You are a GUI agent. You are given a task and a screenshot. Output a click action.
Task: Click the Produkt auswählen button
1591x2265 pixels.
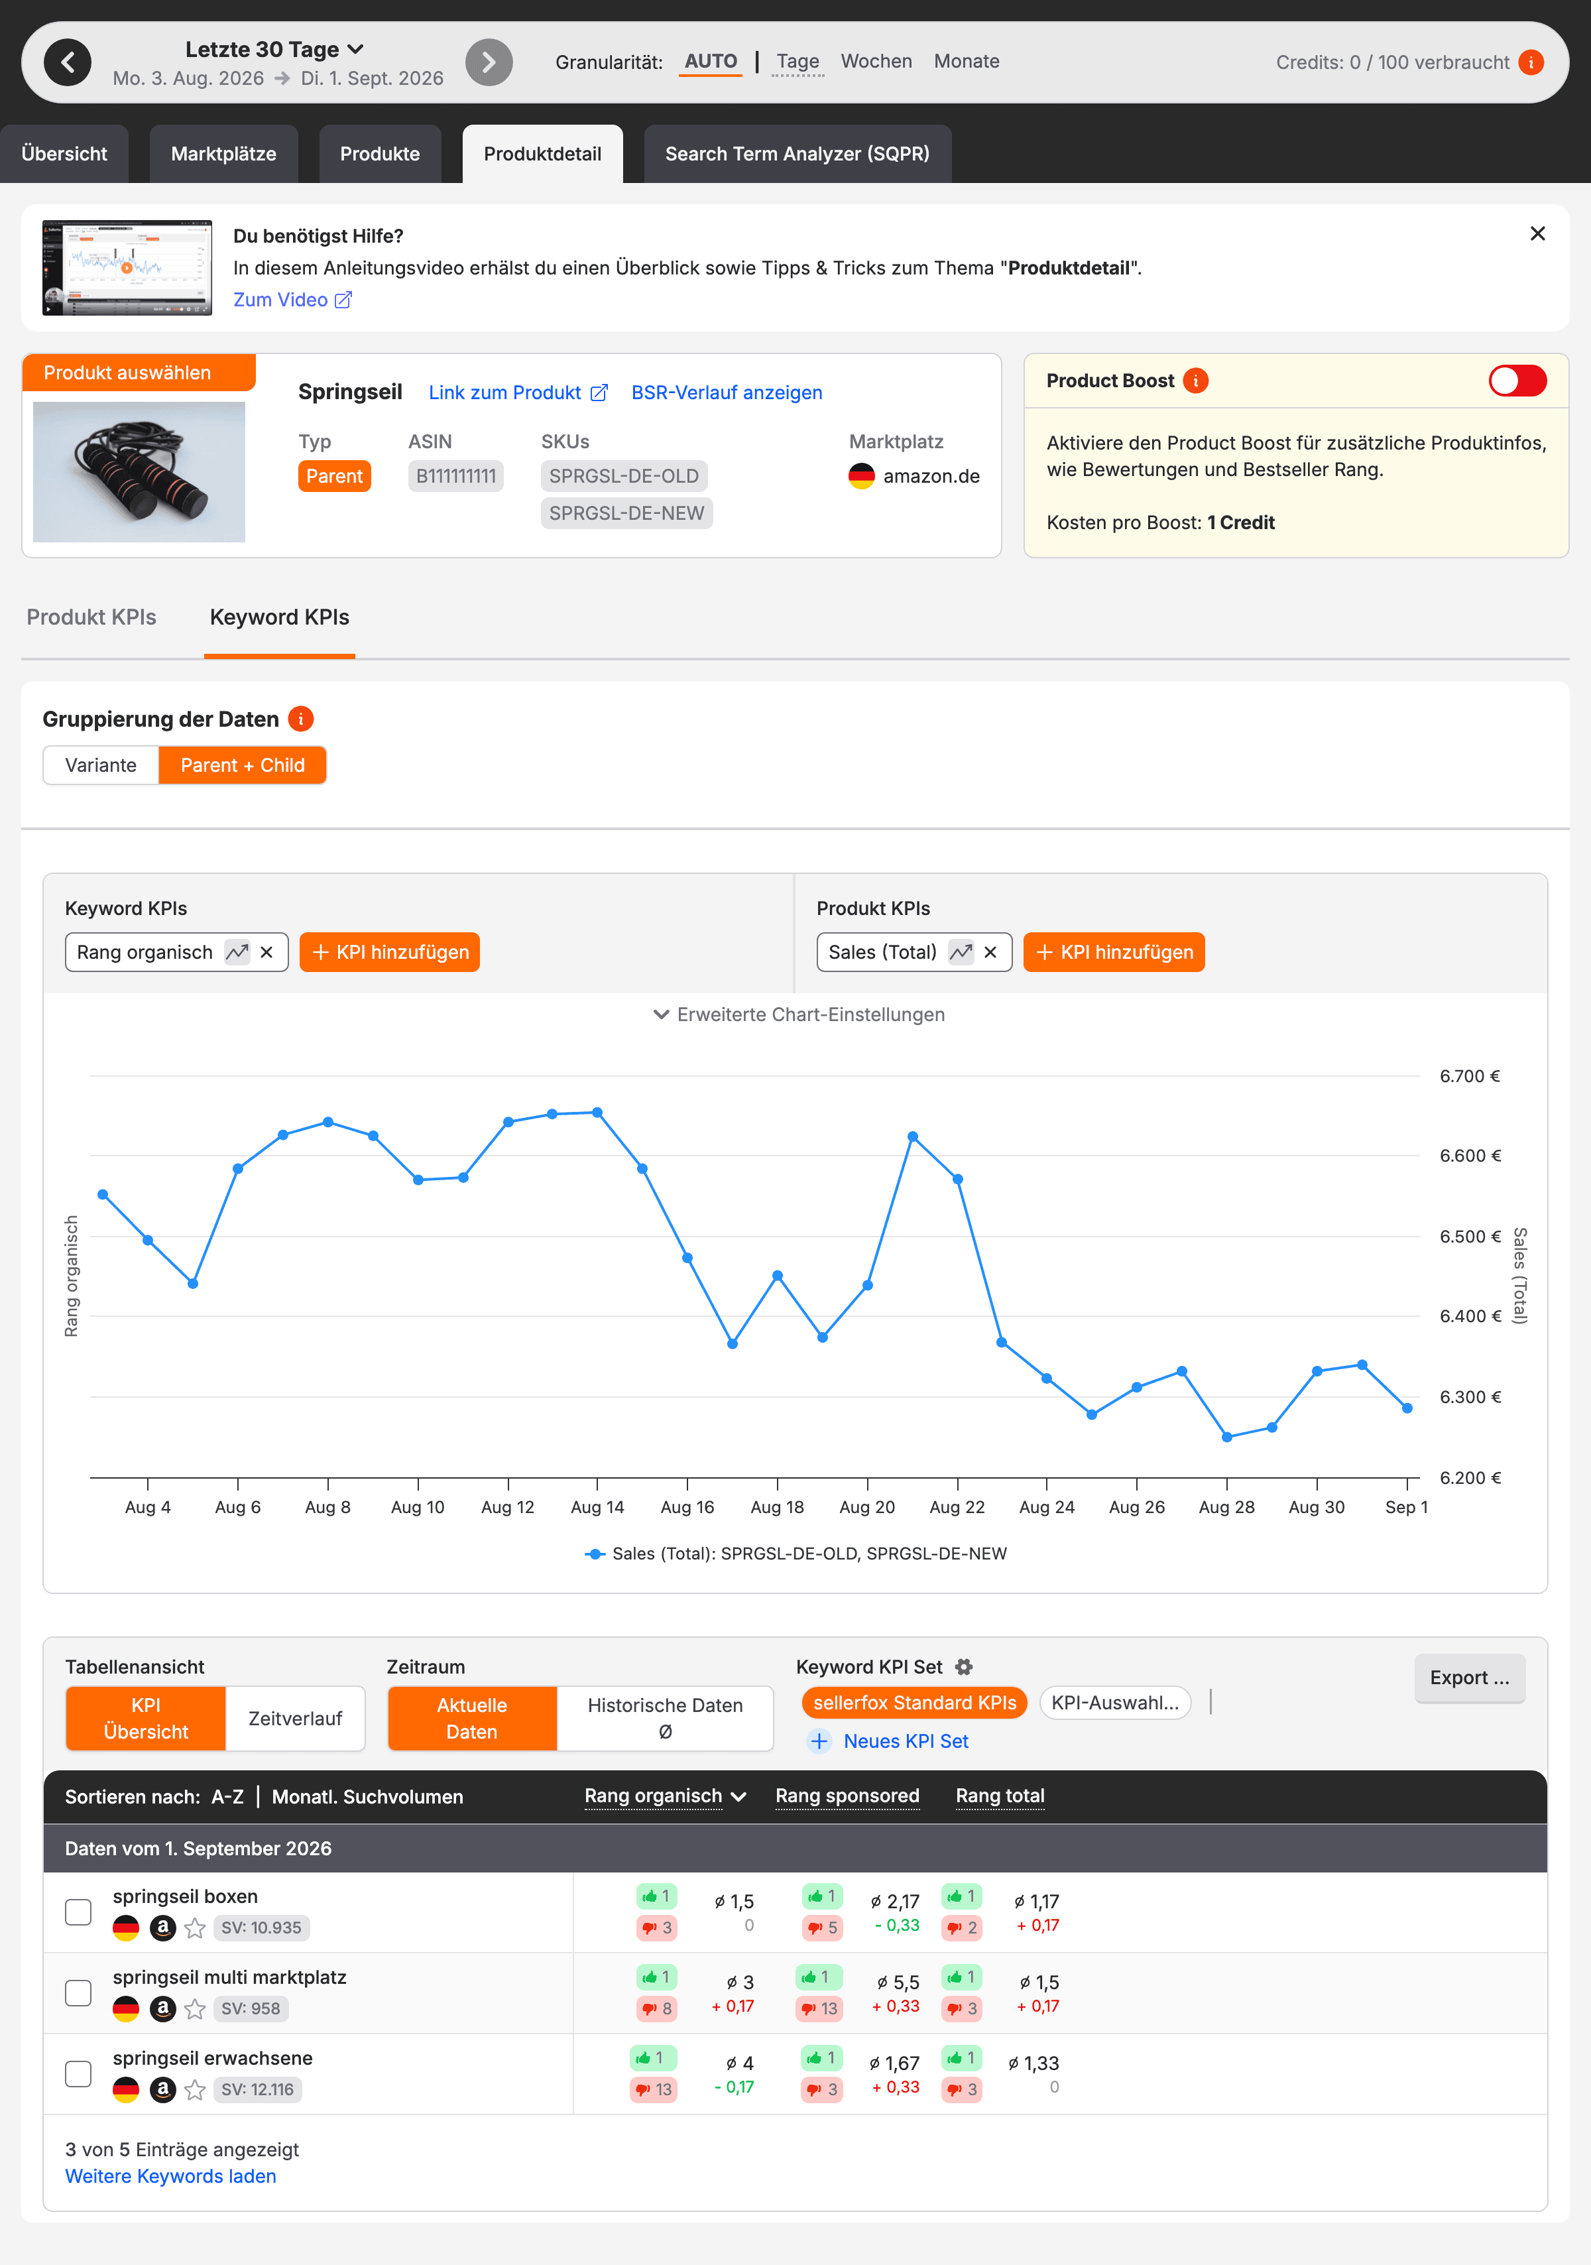click(x=139, y=373)
